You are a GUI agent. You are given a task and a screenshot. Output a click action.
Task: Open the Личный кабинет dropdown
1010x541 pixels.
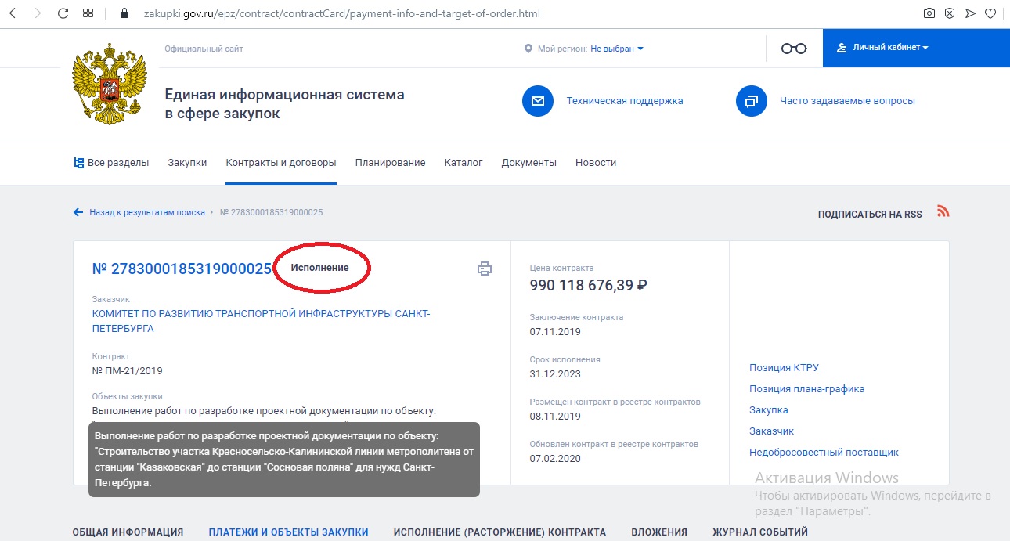click(882, 49)
